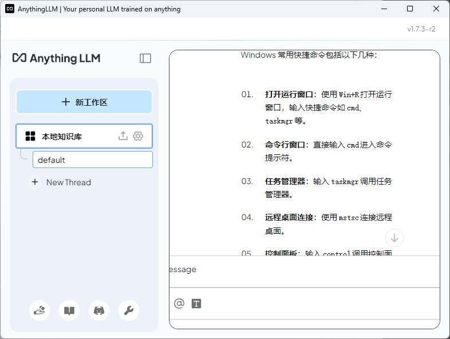Click the text 打开运行窗口

pos(289,94)
